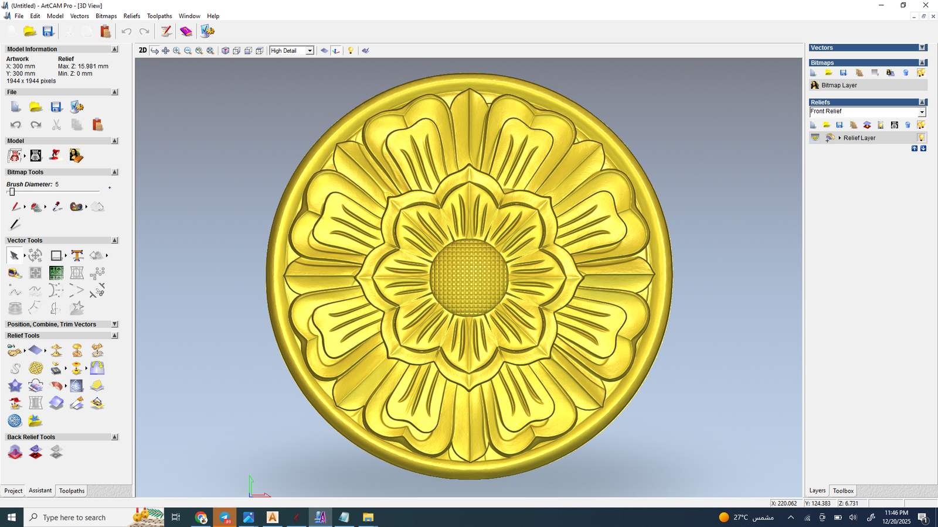Open the Front Relief dropdown
Screen dimensions: 938x527
pyautogui.click(x=922, y=112)
